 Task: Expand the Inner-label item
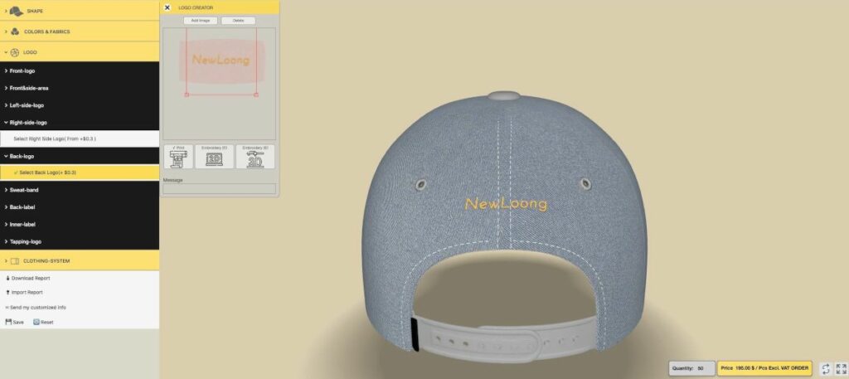[80, 225]
